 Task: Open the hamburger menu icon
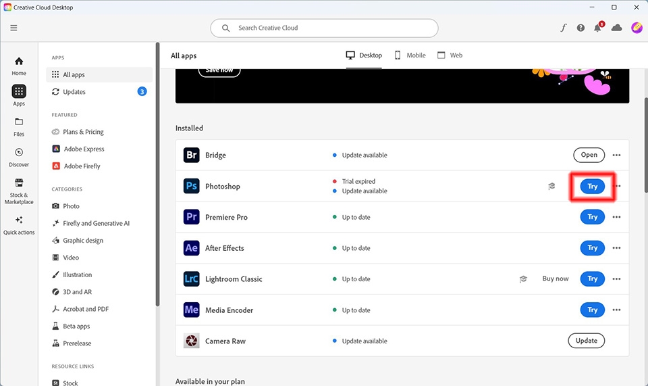pos(13,28)
